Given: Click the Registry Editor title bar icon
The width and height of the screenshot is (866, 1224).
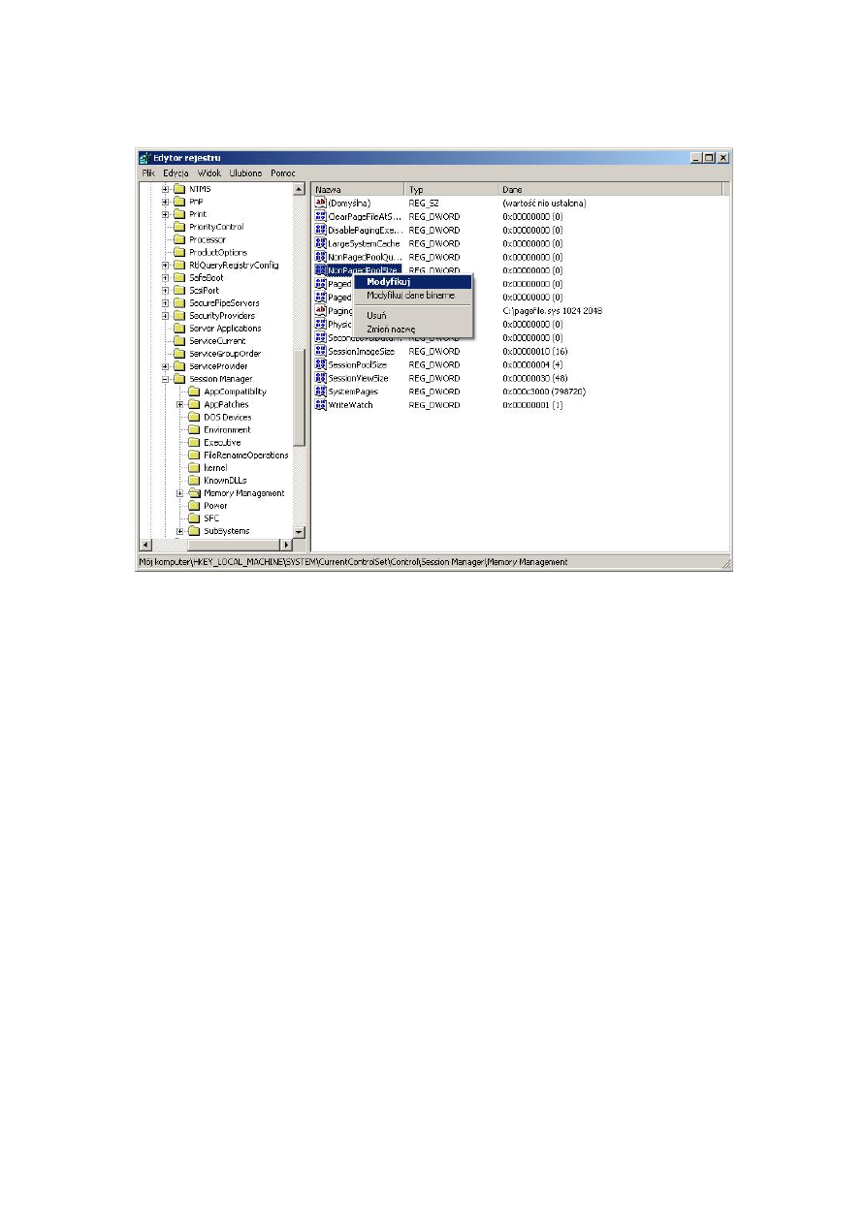Looking at the screenshot, I should click(x=144, y=157).
